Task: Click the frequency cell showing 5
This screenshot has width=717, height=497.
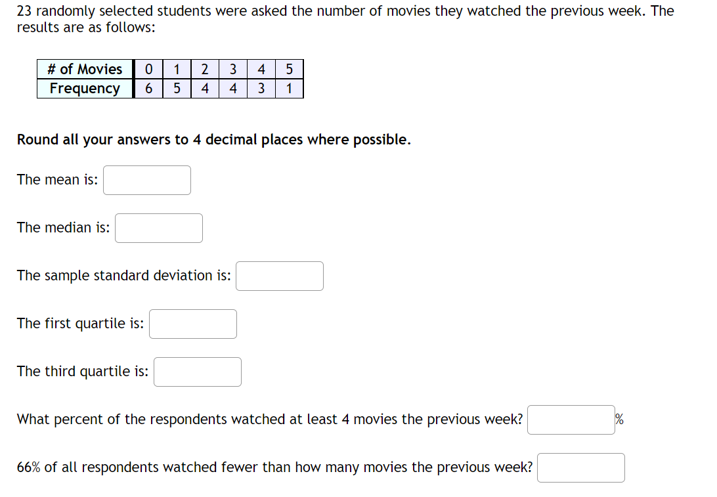Action: click(x=177, y=88)
